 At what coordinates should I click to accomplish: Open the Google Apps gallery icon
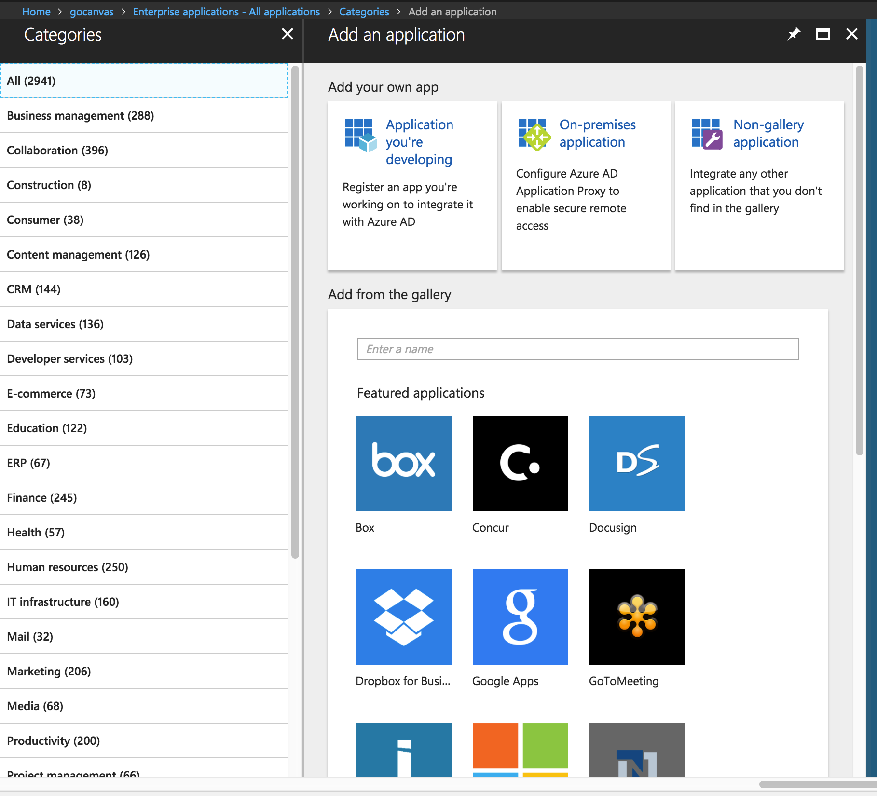(521, 617)
